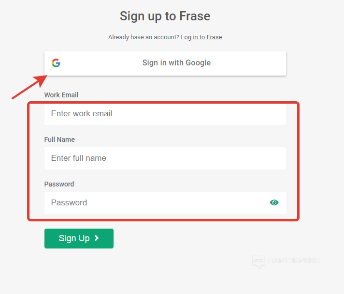Click the "Work Email" field label
The image size is (344, 294).
coord(61,95)
